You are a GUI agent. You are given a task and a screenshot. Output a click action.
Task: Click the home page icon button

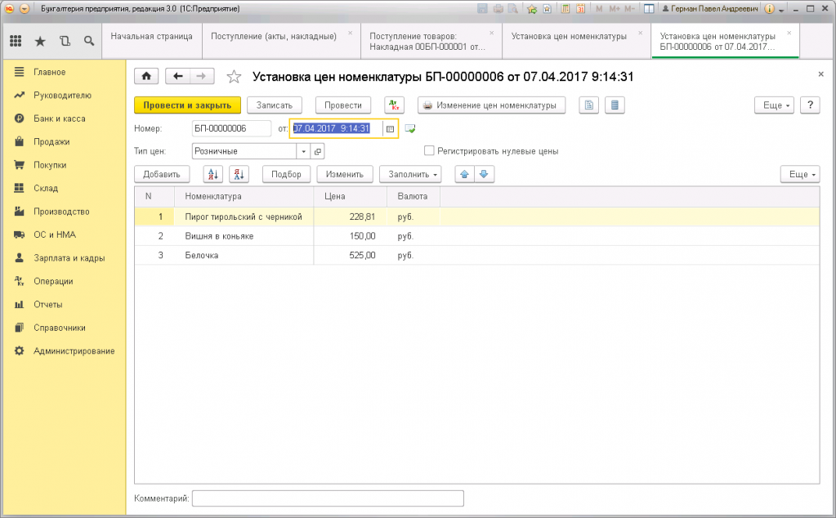click(x=145, y=76)
